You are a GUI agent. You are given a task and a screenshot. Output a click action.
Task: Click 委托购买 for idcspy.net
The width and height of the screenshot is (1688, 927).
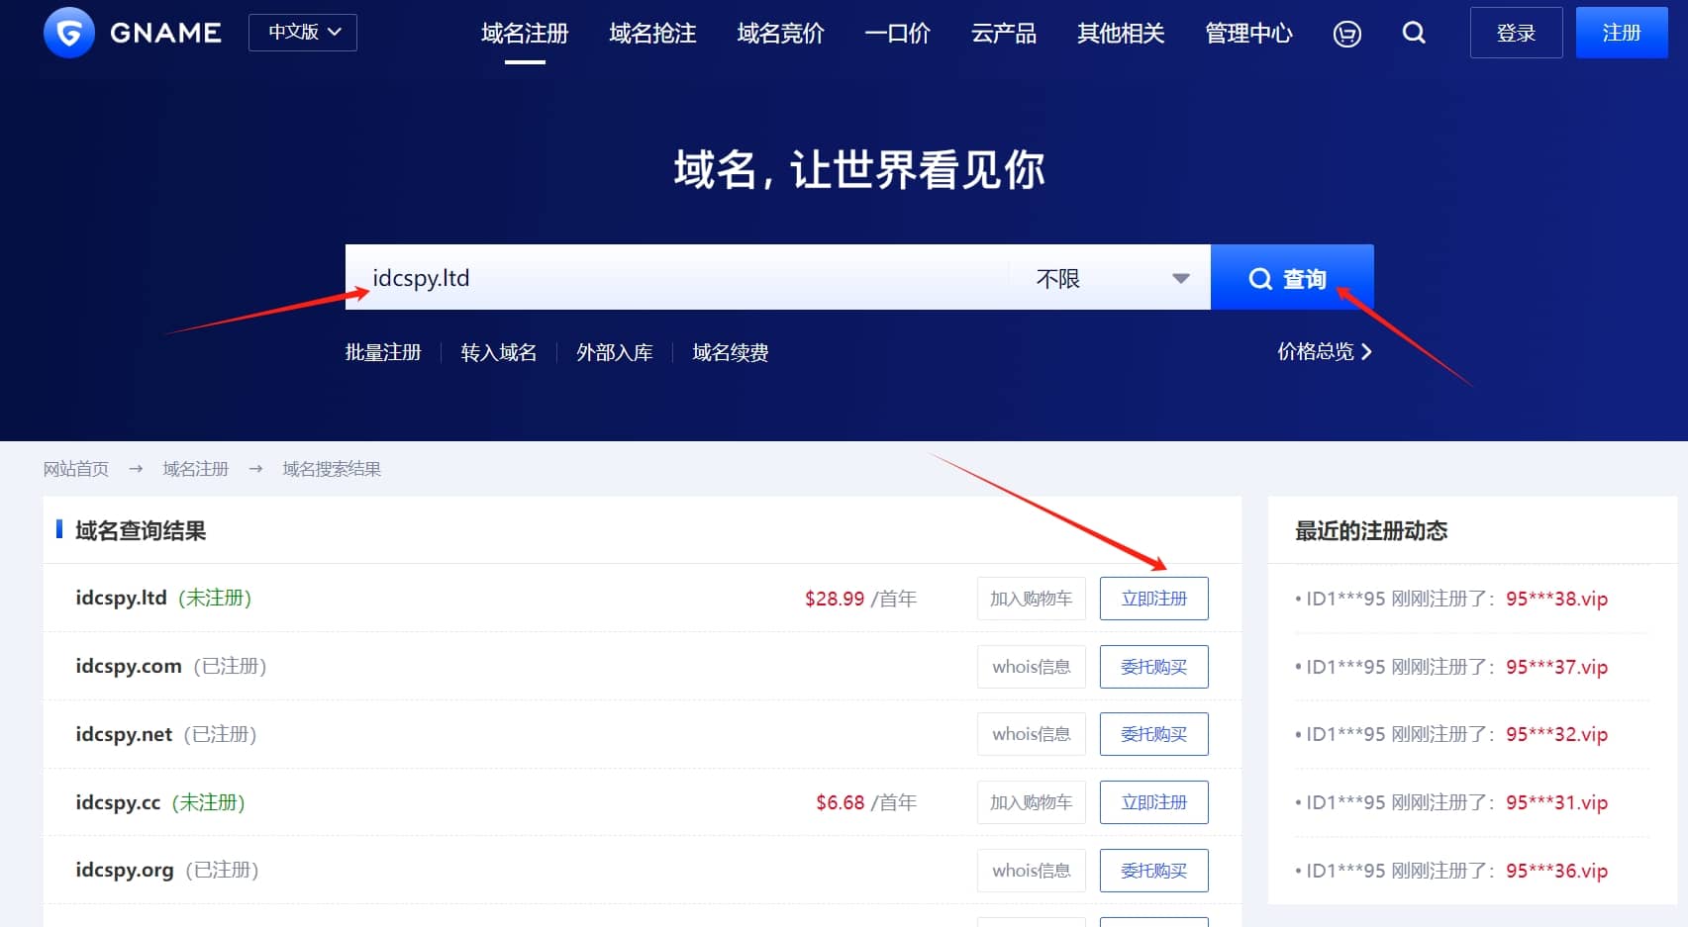[x=1154, y=734]
